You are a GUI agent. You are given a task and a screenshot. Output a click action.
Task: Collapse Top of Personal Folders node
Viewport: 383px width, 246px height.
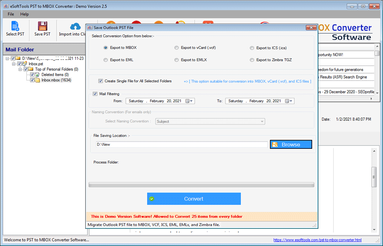coord(20,69)
